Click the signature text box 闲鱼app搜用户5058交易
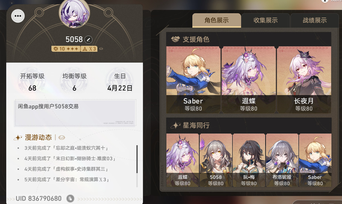The image size is (342, 204). click(75, 113)
